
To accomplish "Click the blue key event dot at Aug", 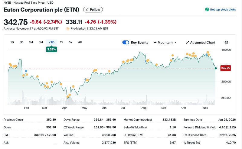I will pyautogui.click(x=146, y=61).
